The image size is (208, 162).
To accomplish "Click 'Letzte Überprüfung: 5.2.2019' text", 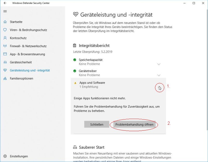I will 93,52.
